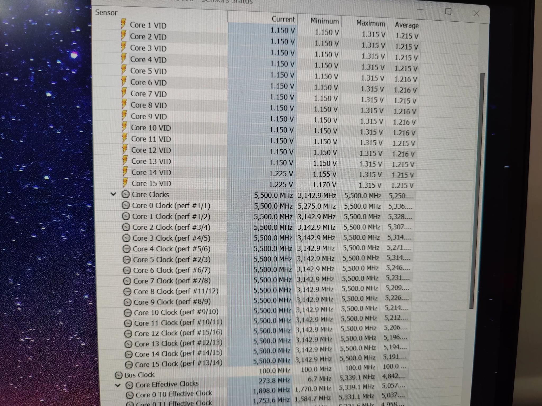Click the lightning icon beside Core 8 VID

pyautogui.click(x=124, y=104)
